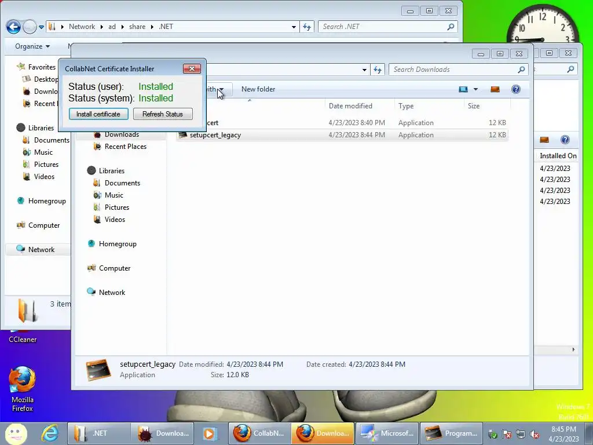Open Videos in the .NET window sidebar
The image size is (593, 445).
point(44,176)
